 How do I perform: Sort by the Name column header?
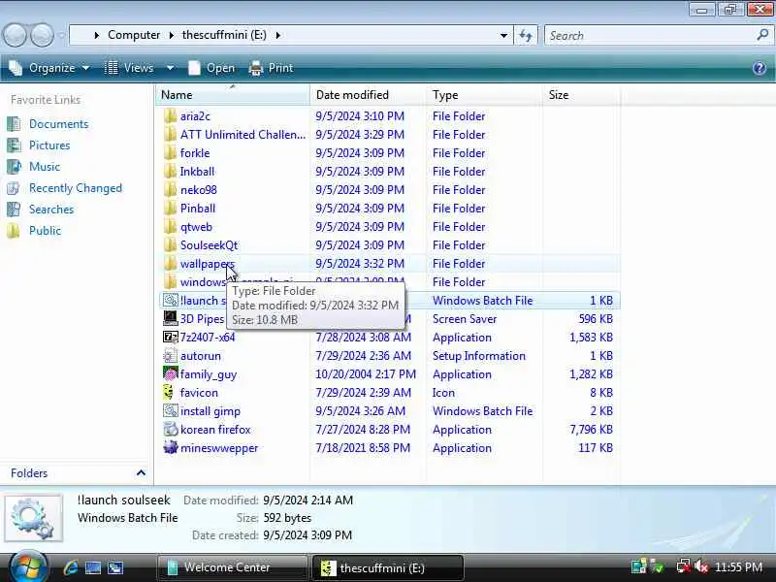[233, 94]
